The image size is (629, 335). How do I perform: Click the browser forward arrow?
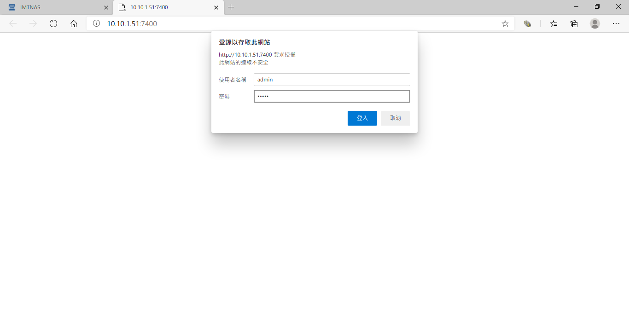point(33,23)
